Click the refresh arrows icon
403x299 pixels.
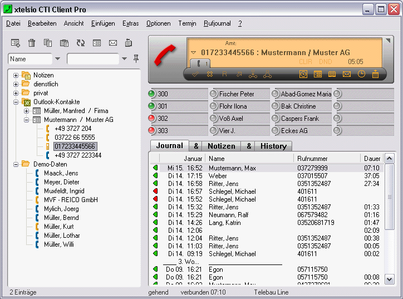(81, 43)
